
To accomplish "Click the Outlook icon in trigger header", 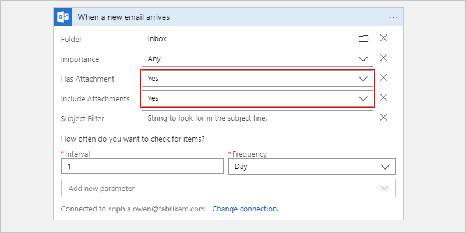I will 63,17.
